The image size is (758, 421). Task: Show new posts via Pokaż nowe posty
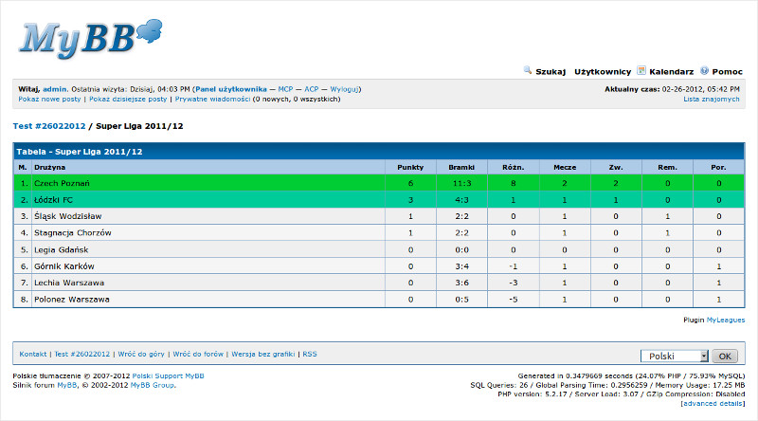50,99
